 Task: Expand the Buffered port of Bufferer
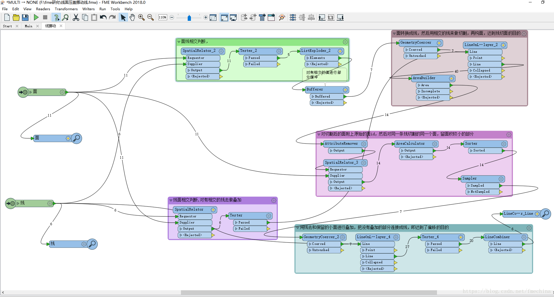click(x=313, y=96)
